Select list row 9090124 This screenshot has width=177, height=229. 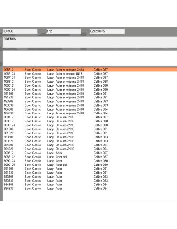point(90,161)
